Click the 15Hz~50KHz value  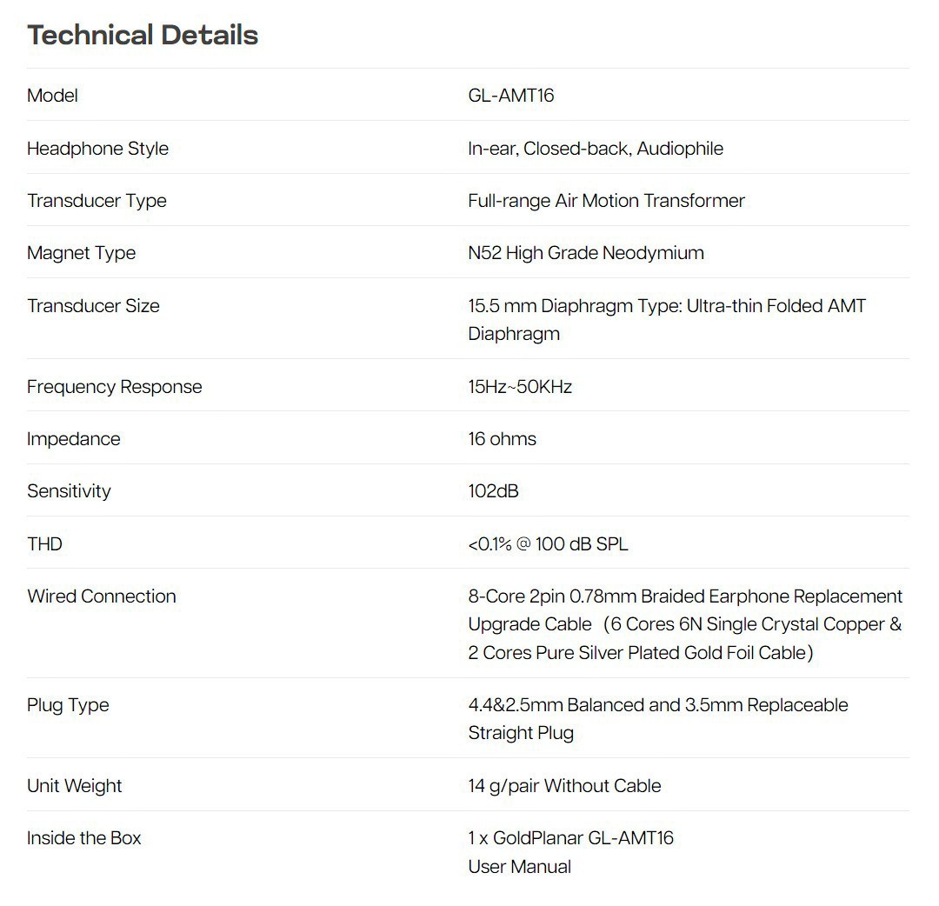coord(520,387)
